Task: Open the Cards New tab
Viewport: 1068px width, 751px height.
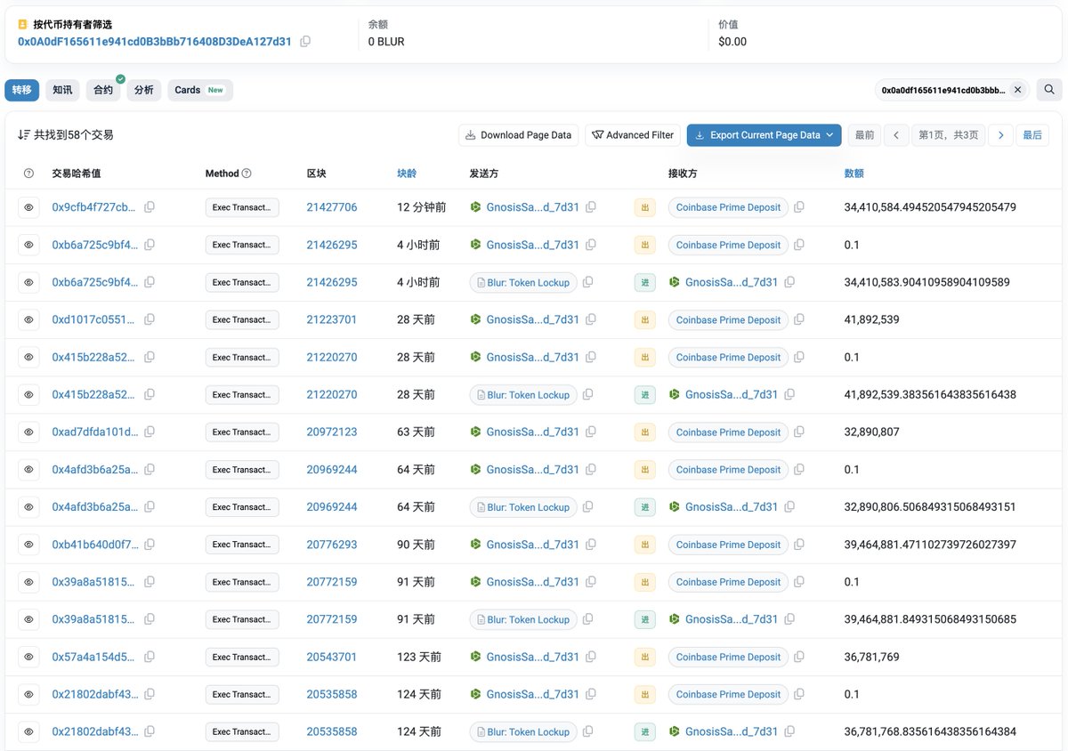Action: 200,90
